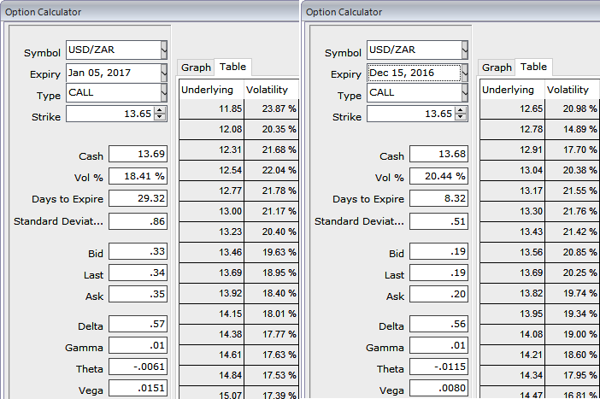The image size is (600, 399).
Task: Select underlying 13.04 cell
Action: tap(512, 171)
